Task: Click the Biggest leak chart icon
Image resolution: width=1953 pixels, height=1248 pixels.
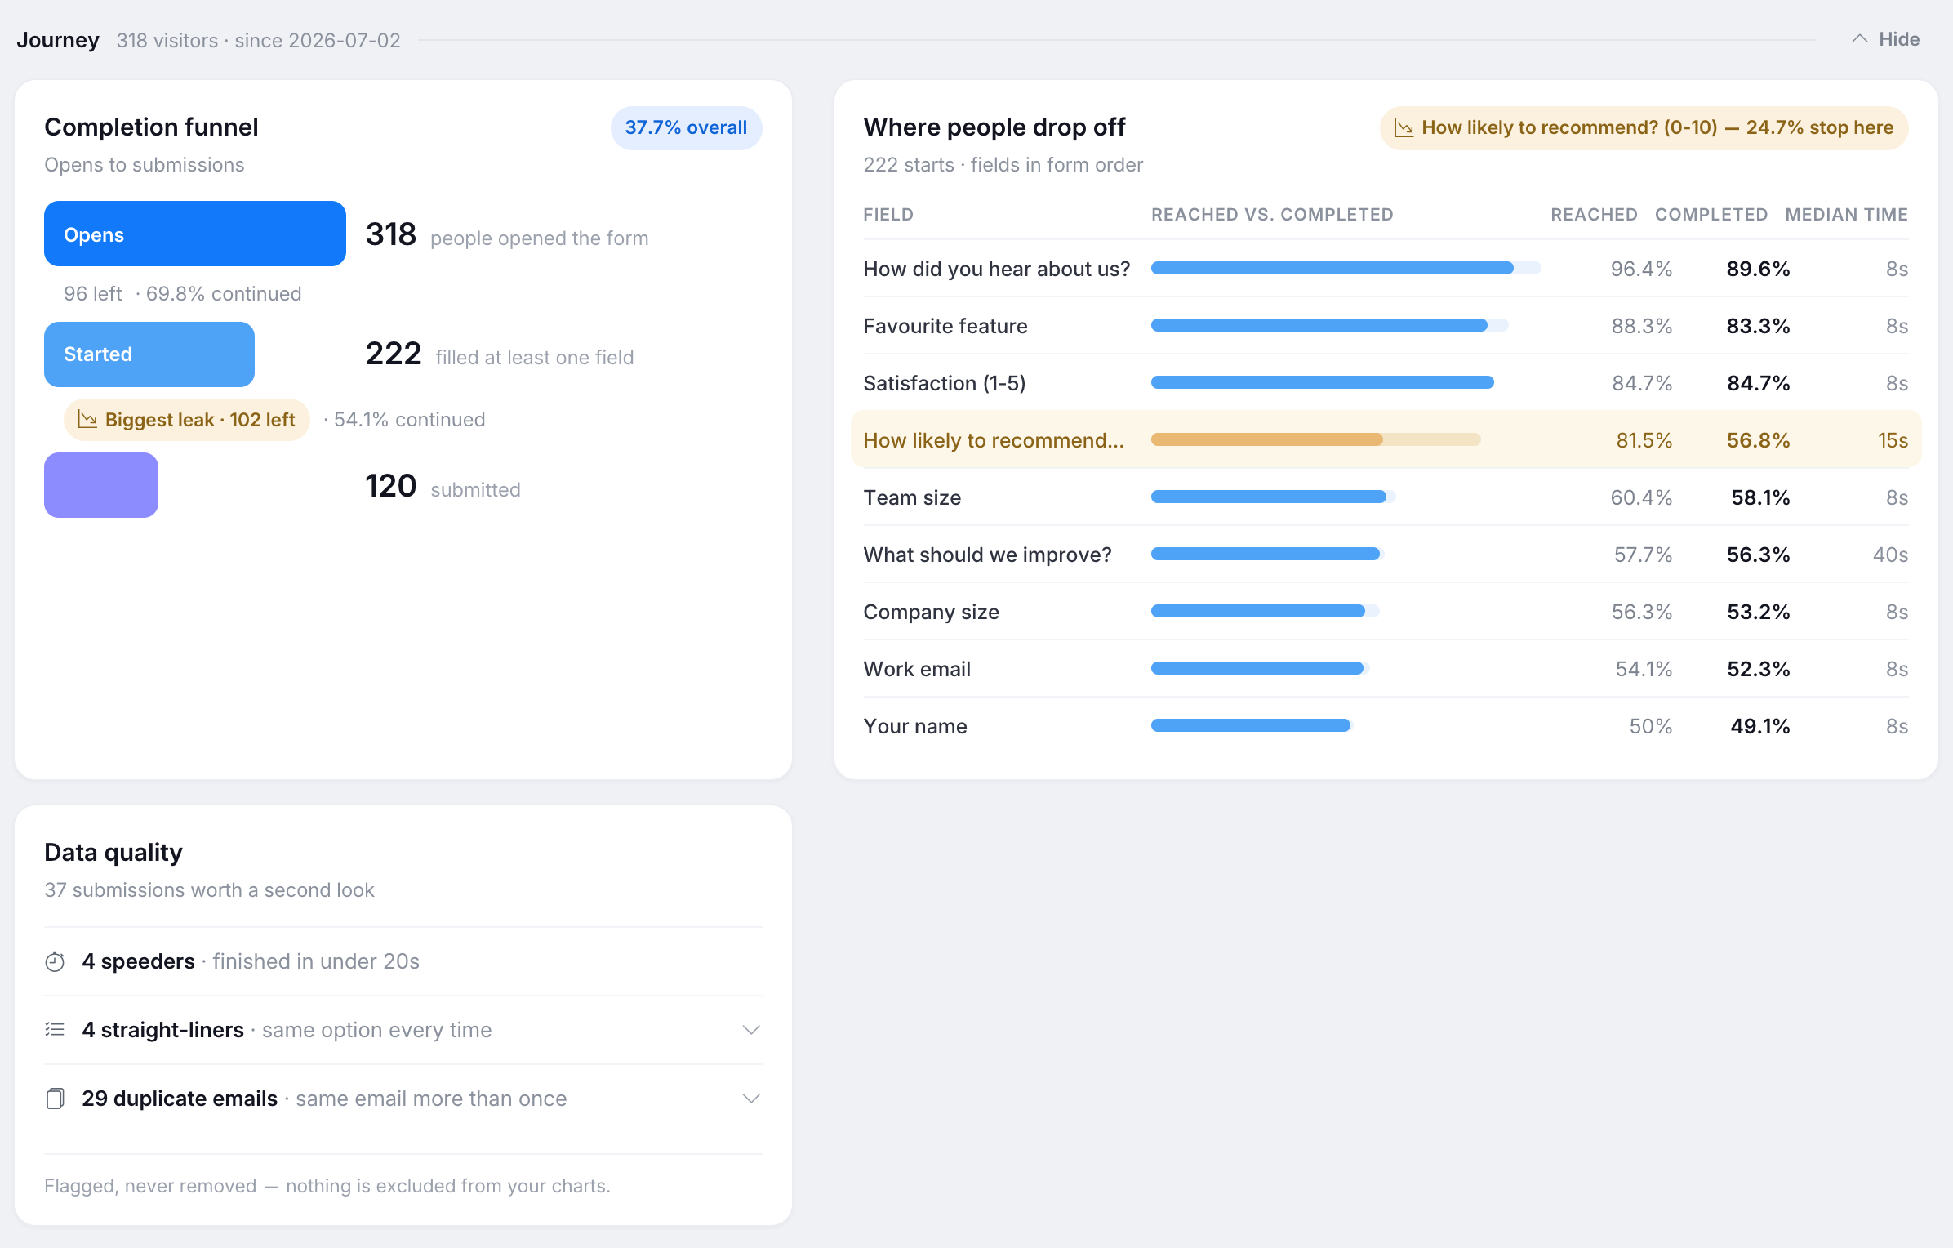Action: tap(87, 420)
